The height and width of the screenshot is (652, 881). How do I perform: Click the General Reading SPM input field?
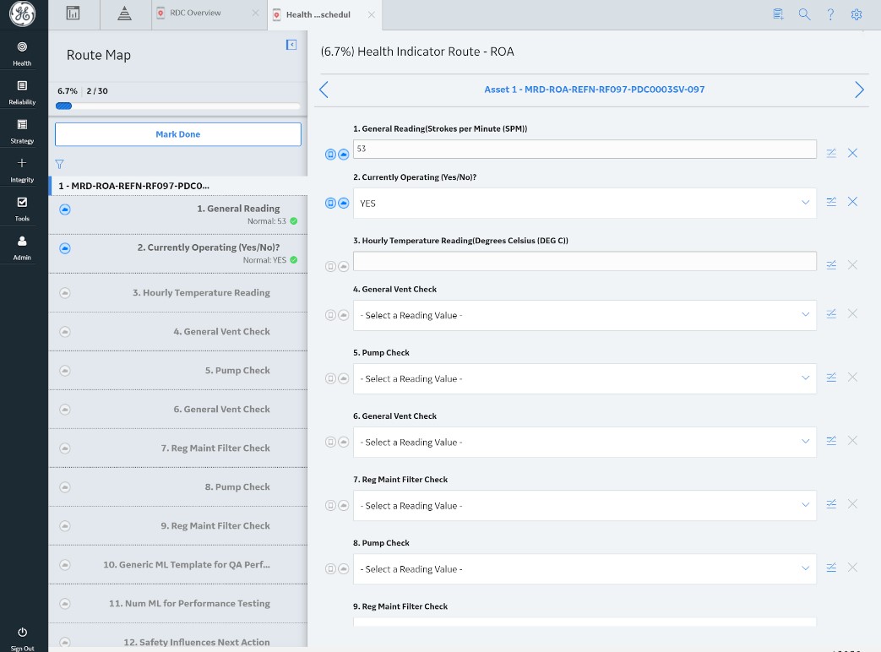(x=585, y=149)
